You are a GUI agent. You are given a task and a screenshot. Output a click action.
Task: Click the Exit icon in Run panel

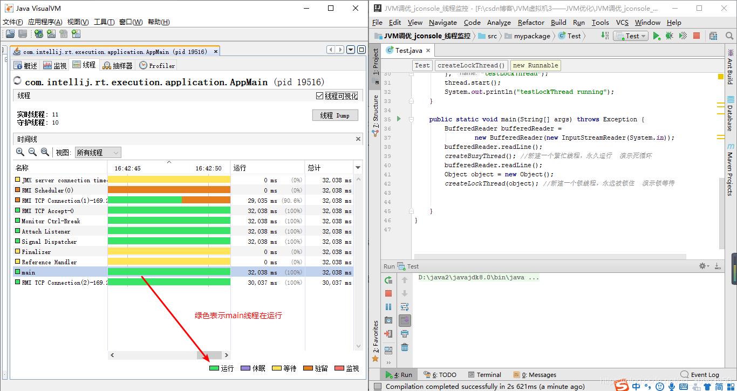coord(388,334)
